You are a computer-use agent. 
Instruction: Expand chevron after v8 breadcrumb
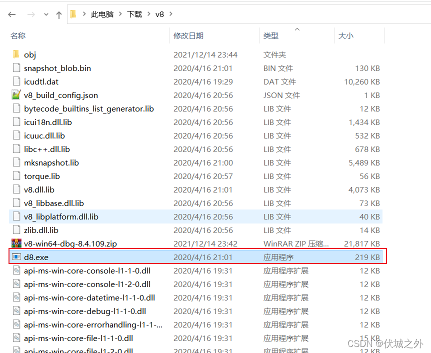[170, 14]
